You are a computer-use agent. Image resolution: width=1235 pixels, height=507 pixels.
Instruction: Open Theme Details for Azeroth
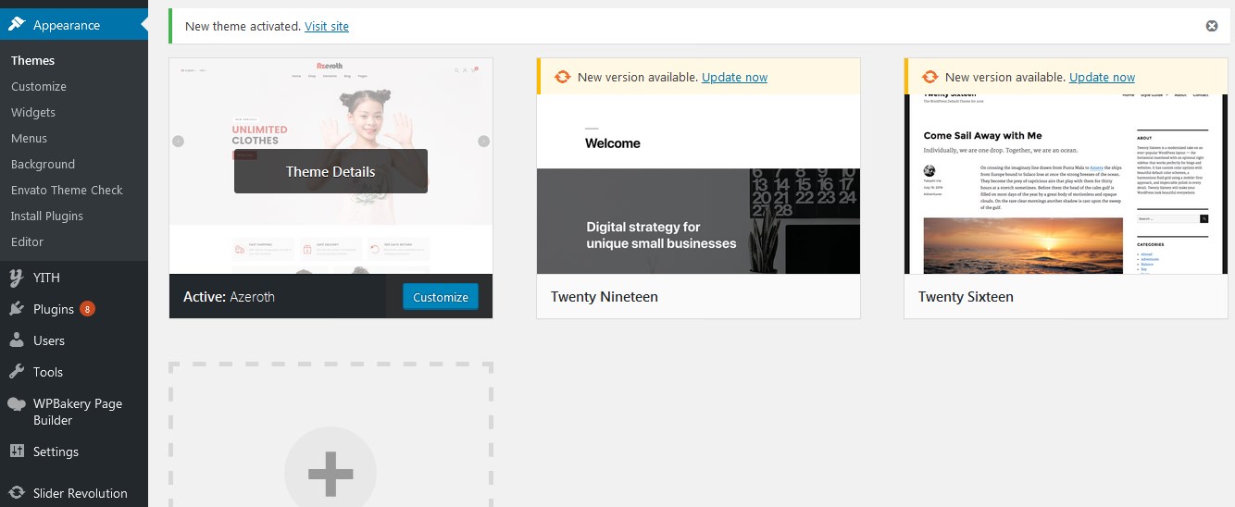pyautogui.click(x=331, y=171)
